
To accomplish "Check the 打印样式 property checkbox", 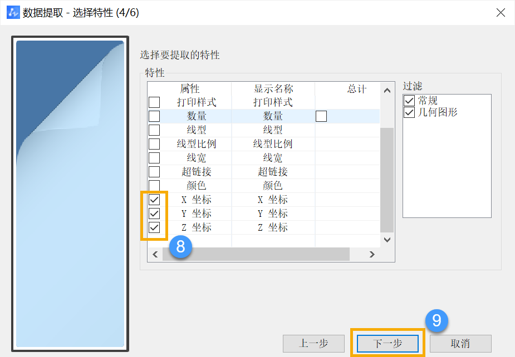I will 154,102.
